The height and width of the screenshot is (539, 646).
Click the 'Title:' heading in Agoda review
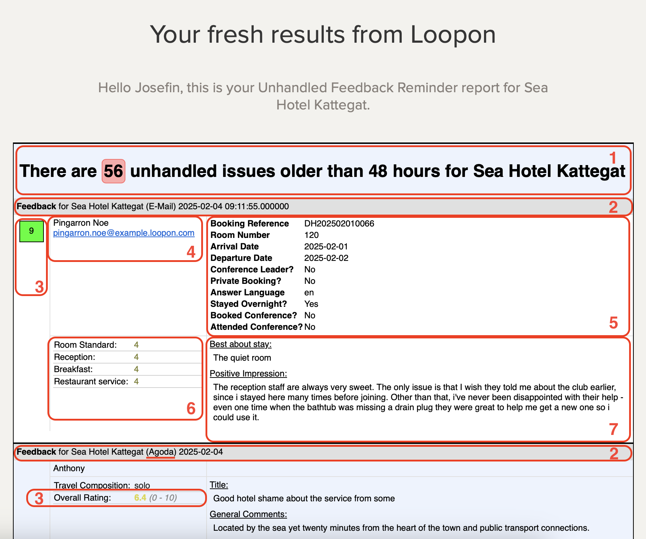tap(219, 485)
